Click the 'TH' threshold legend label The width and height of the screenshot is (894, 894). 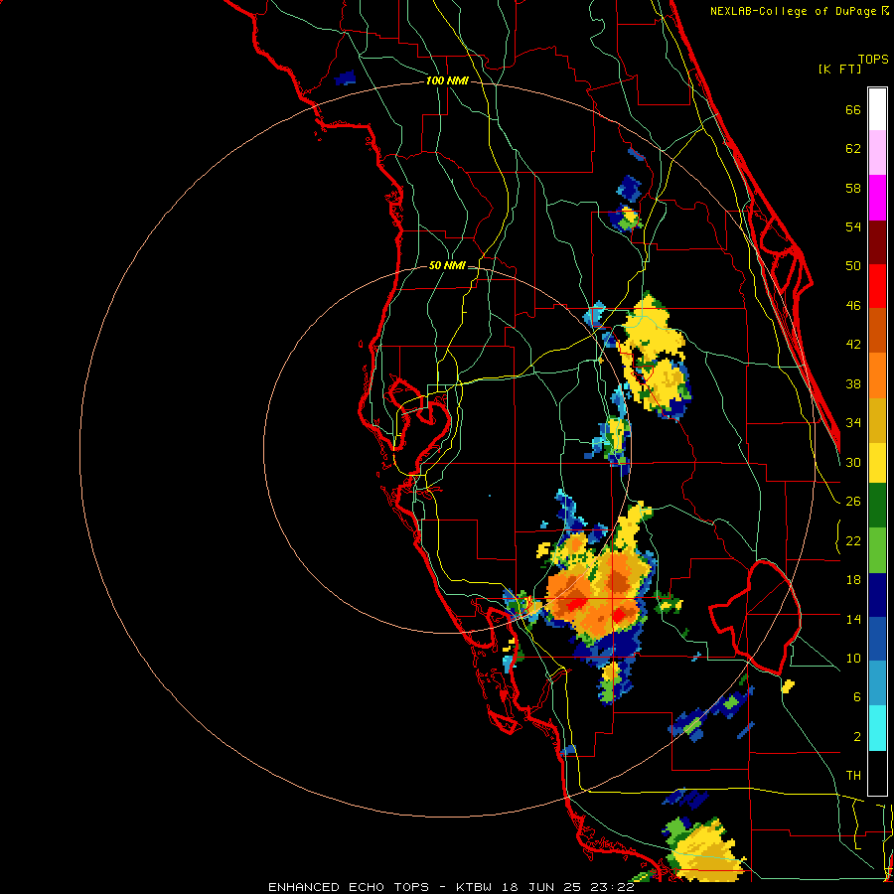853,776
